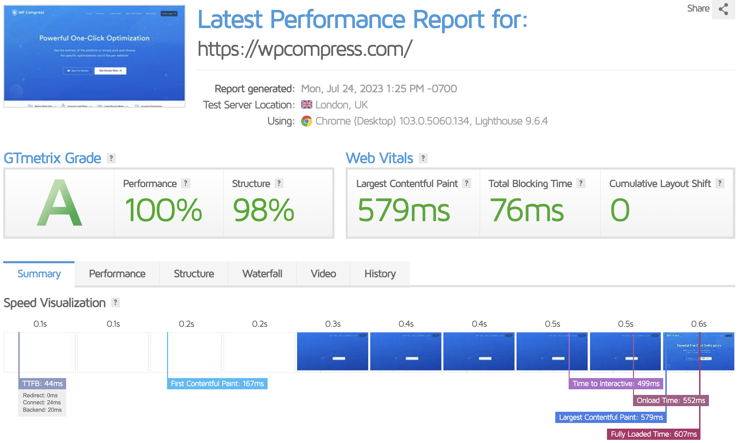Click the Latest Performance Report for: heading

point(363,19)
